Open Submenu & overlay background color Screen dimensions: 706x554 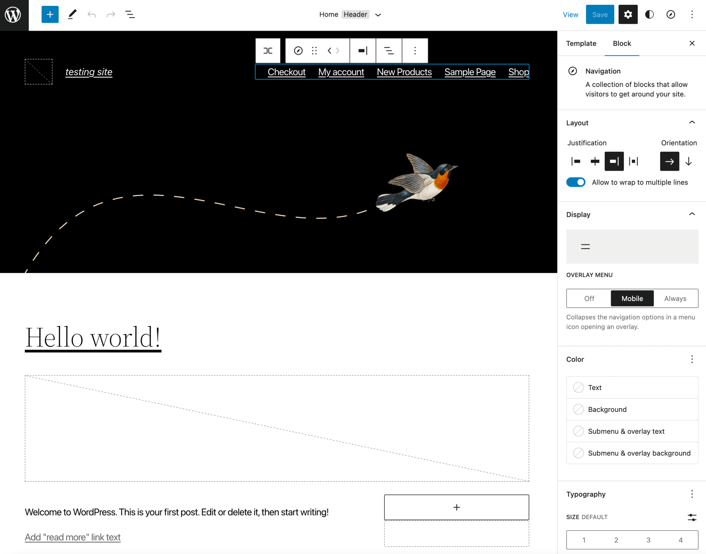click(632, 453)
